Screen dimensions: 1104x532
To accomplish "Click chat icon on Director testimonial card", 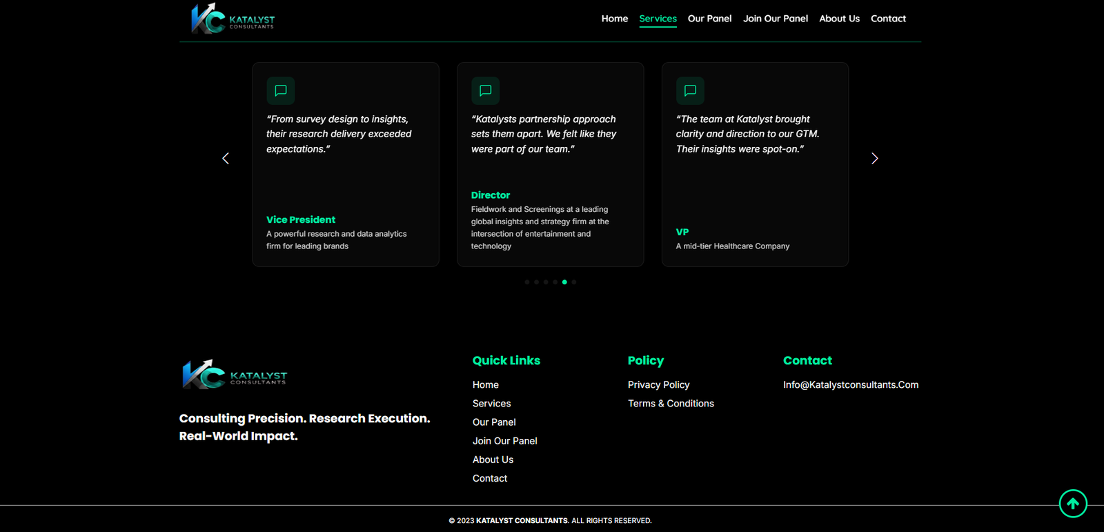I will [x=485, y=90].
